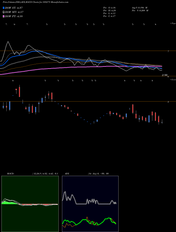
Task: Click the chart title mentioning MunafaSutra.com
Action: point(36,2)
